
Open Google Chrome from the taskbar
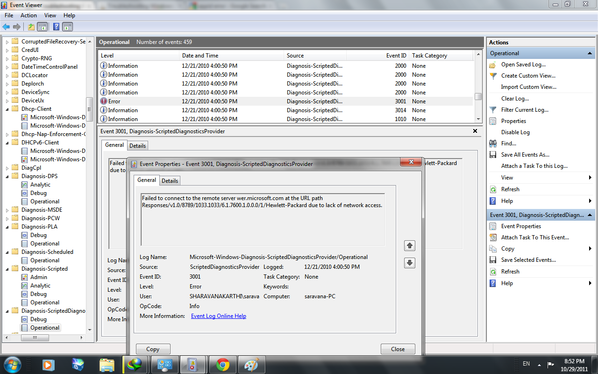pyautogui.click(x=222, y=364)
